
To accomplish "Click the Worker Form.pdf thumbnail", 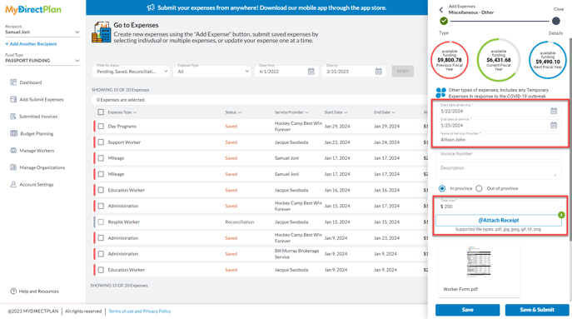I will point(479,262).
